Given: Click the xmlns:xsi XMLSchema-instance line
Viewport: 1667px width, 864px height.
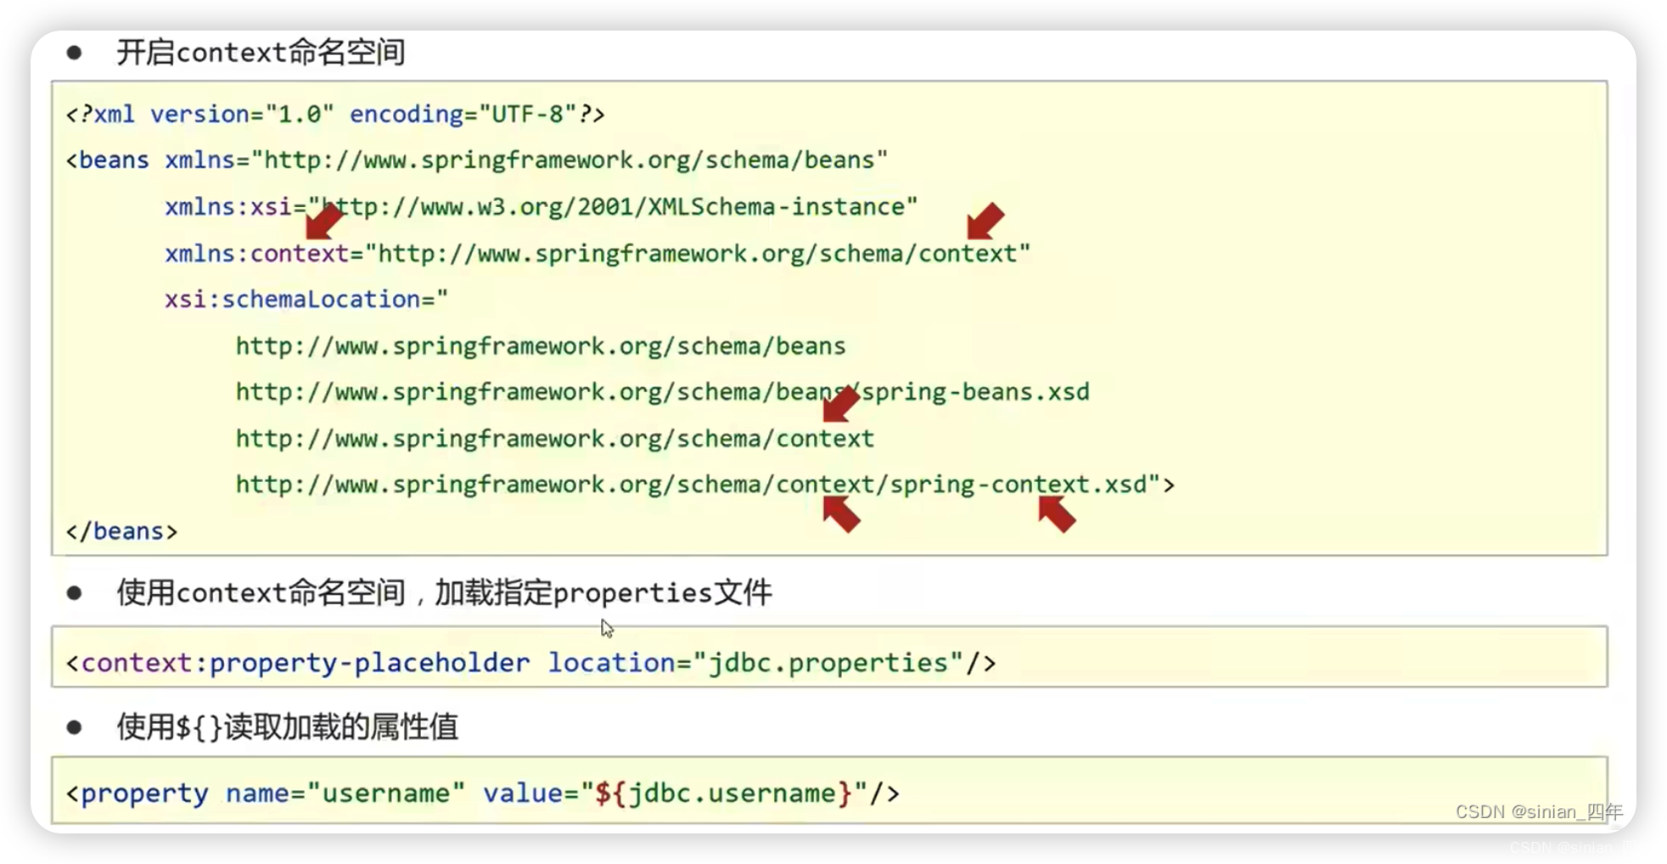Looking at the screenshot, I should pos(541,206).
